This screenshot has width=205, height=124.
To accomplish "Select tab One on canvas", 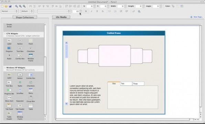I will tap(114, 84).
